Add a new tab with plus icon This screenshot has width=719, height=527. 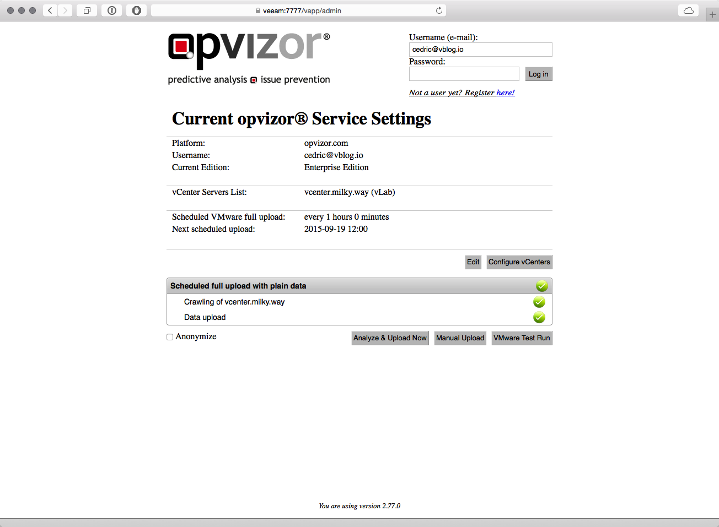[x=712, y=15]
